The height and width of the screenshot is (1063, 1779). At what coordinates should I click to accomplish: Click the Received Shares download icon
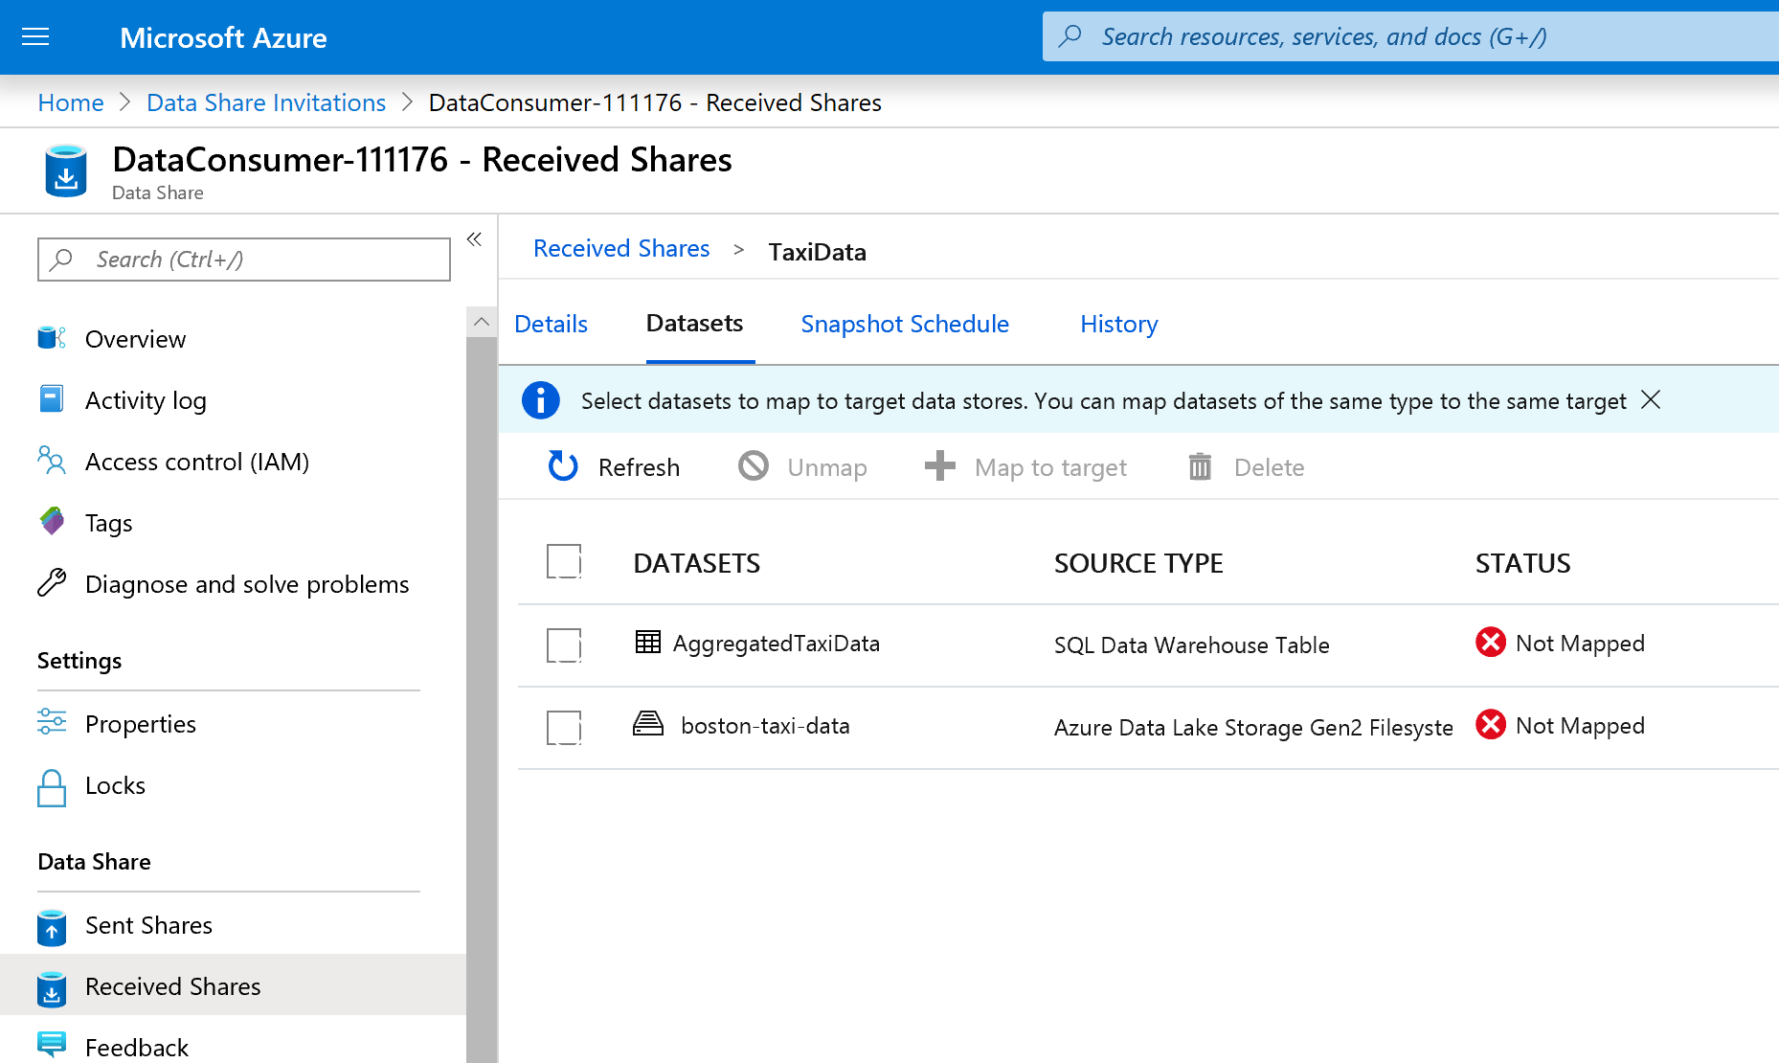pyautogui.click(x=52, y=988)
